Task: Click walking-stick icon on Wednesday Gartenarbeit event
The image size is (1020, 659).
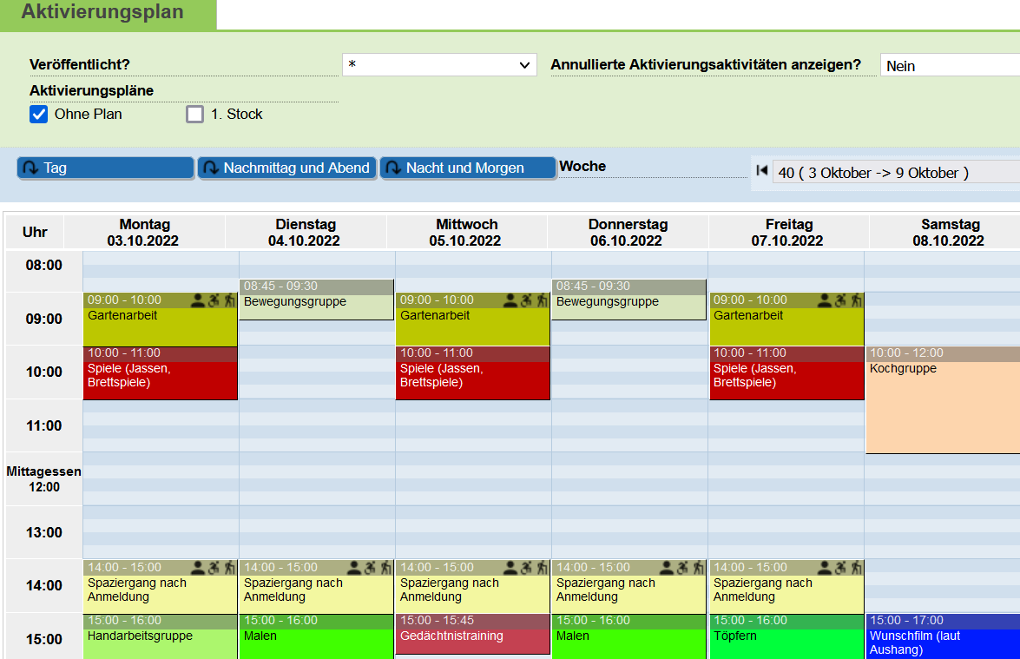Action: [543, 300]
